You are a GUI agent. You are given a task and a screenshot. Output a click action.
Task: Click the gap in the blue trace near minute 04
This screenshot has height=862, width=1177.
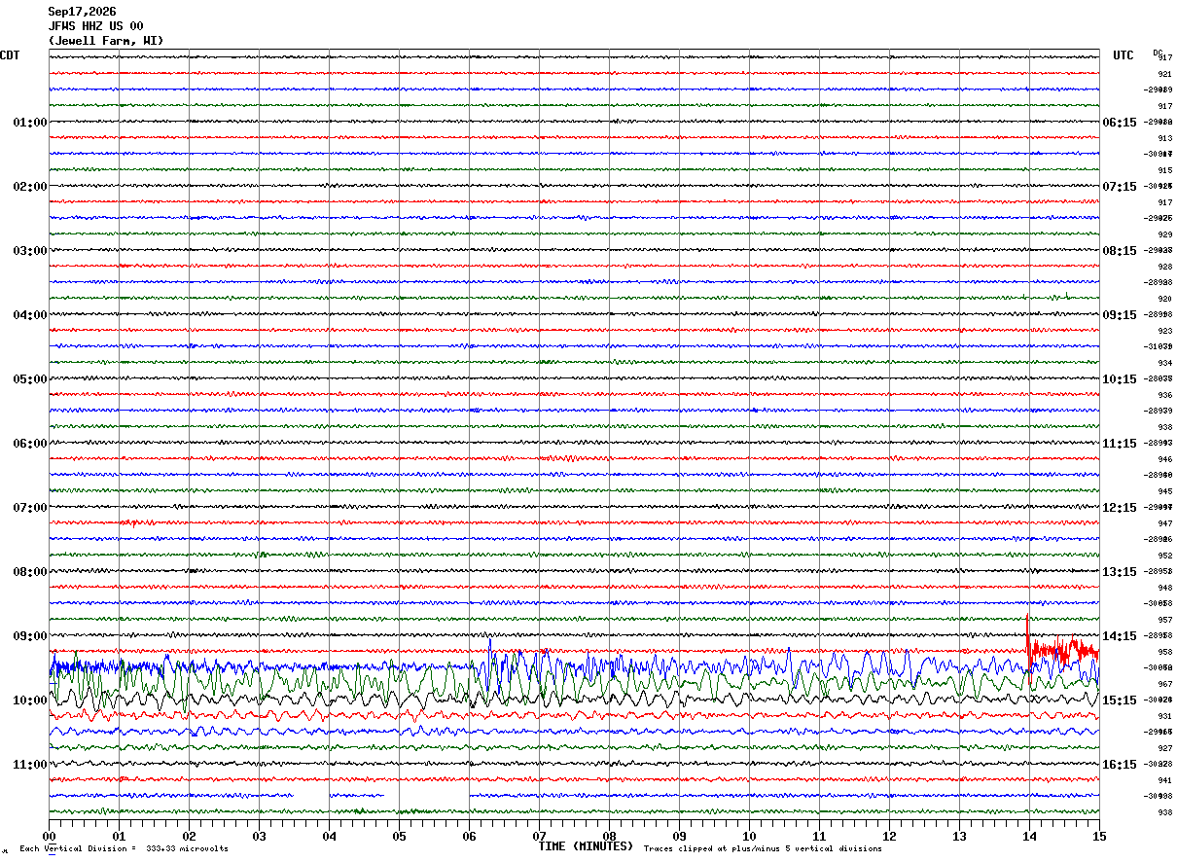pyautogui.click(x=311, y=795)
